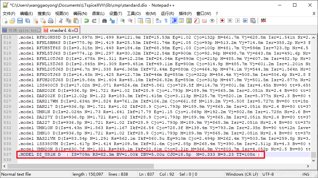Show the Document Map panel
Viewport: 318px width, 178px height.
(x=189, y=21)
